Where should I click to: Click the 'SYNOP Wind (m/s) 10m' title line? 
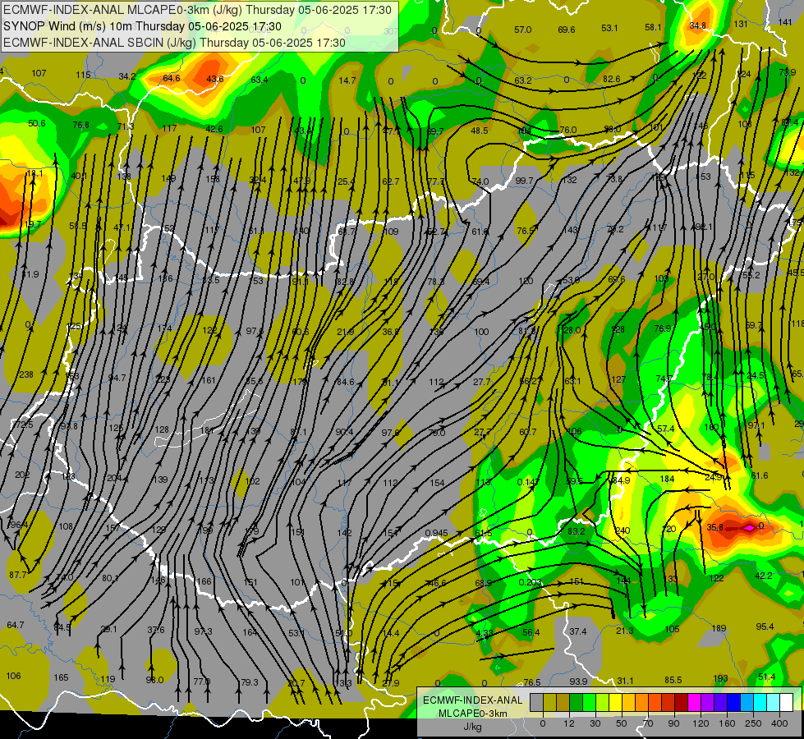click(x=69, y=26)
